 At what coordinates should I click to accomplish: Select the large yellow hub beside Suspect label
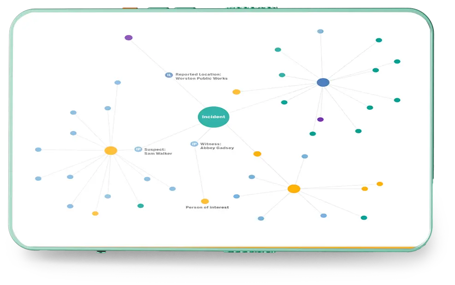[x=111, y=151]
